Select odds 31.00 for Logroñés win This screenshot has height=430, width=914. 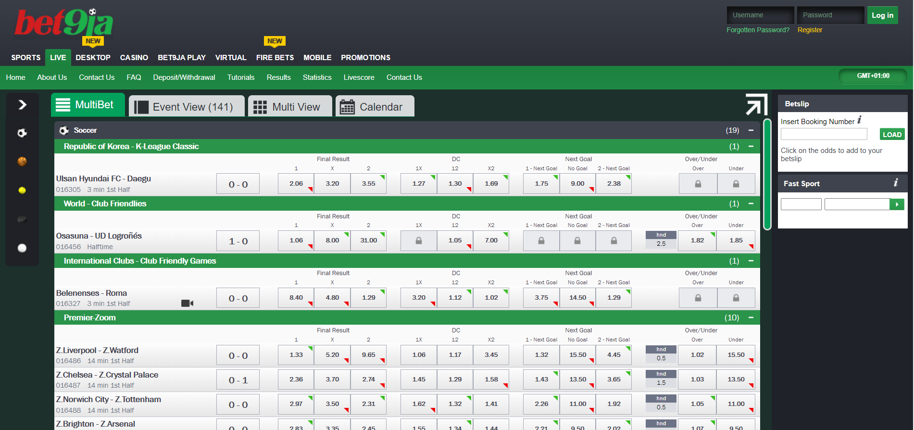(x=368, y=240)
